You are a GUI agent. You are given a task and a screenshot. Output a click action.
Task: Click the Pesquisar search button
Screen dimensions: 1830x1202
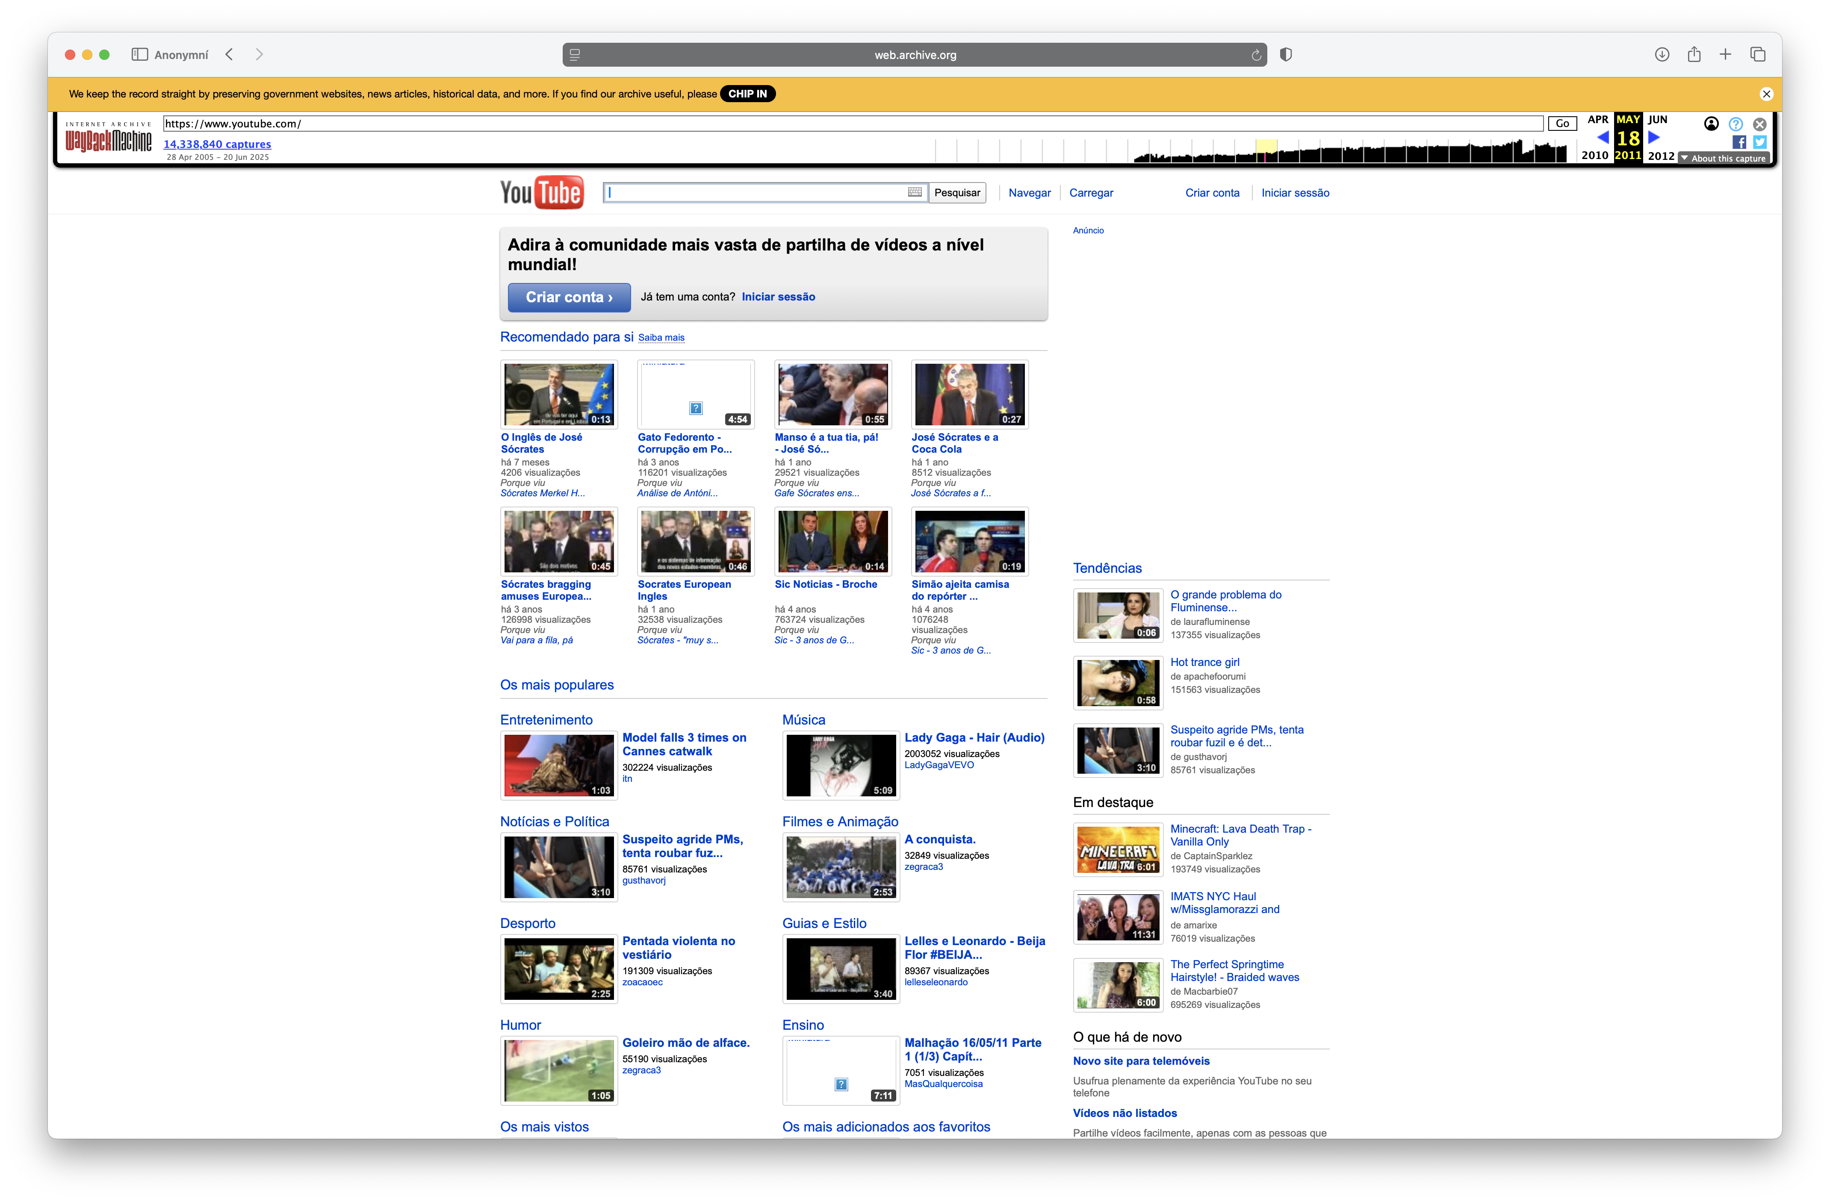956,193
